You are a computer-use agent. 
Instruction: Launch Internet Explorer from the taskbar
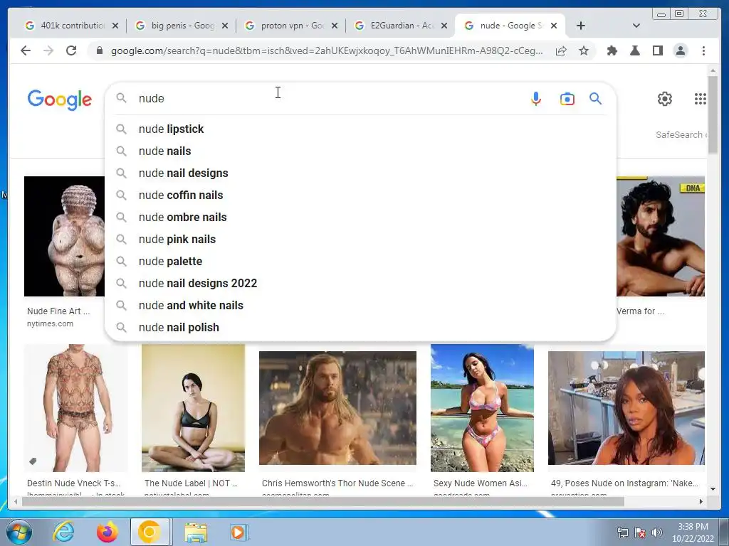(63, 532)
